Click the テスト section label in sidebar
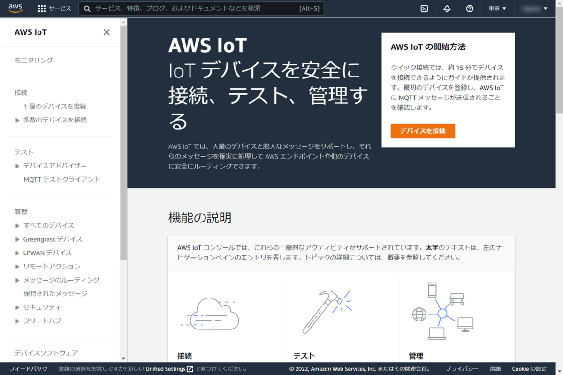This screenshot has width=563, height=375. (24, 153)
